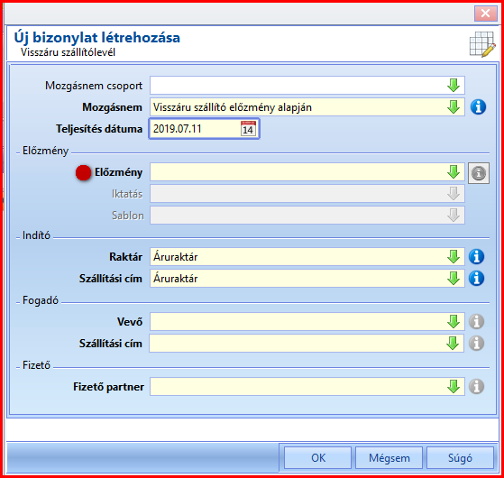The width and height of the screenshot is (504, 478).
Task: Open the Mozgásnem dropdown arrow
Action: point(454,107)
